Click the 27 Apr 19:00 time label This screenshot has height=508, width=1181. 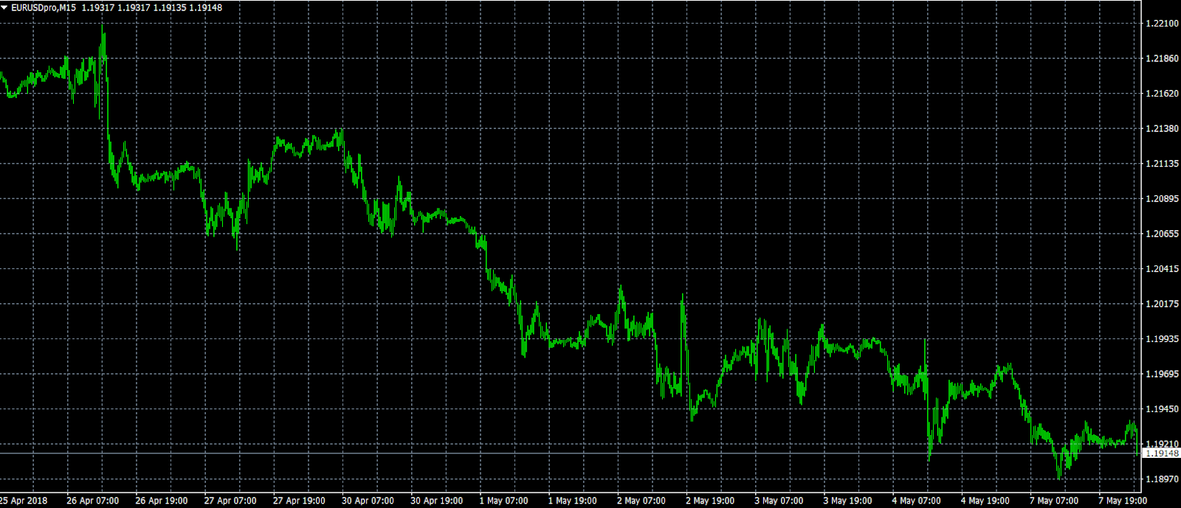(299, 501)
